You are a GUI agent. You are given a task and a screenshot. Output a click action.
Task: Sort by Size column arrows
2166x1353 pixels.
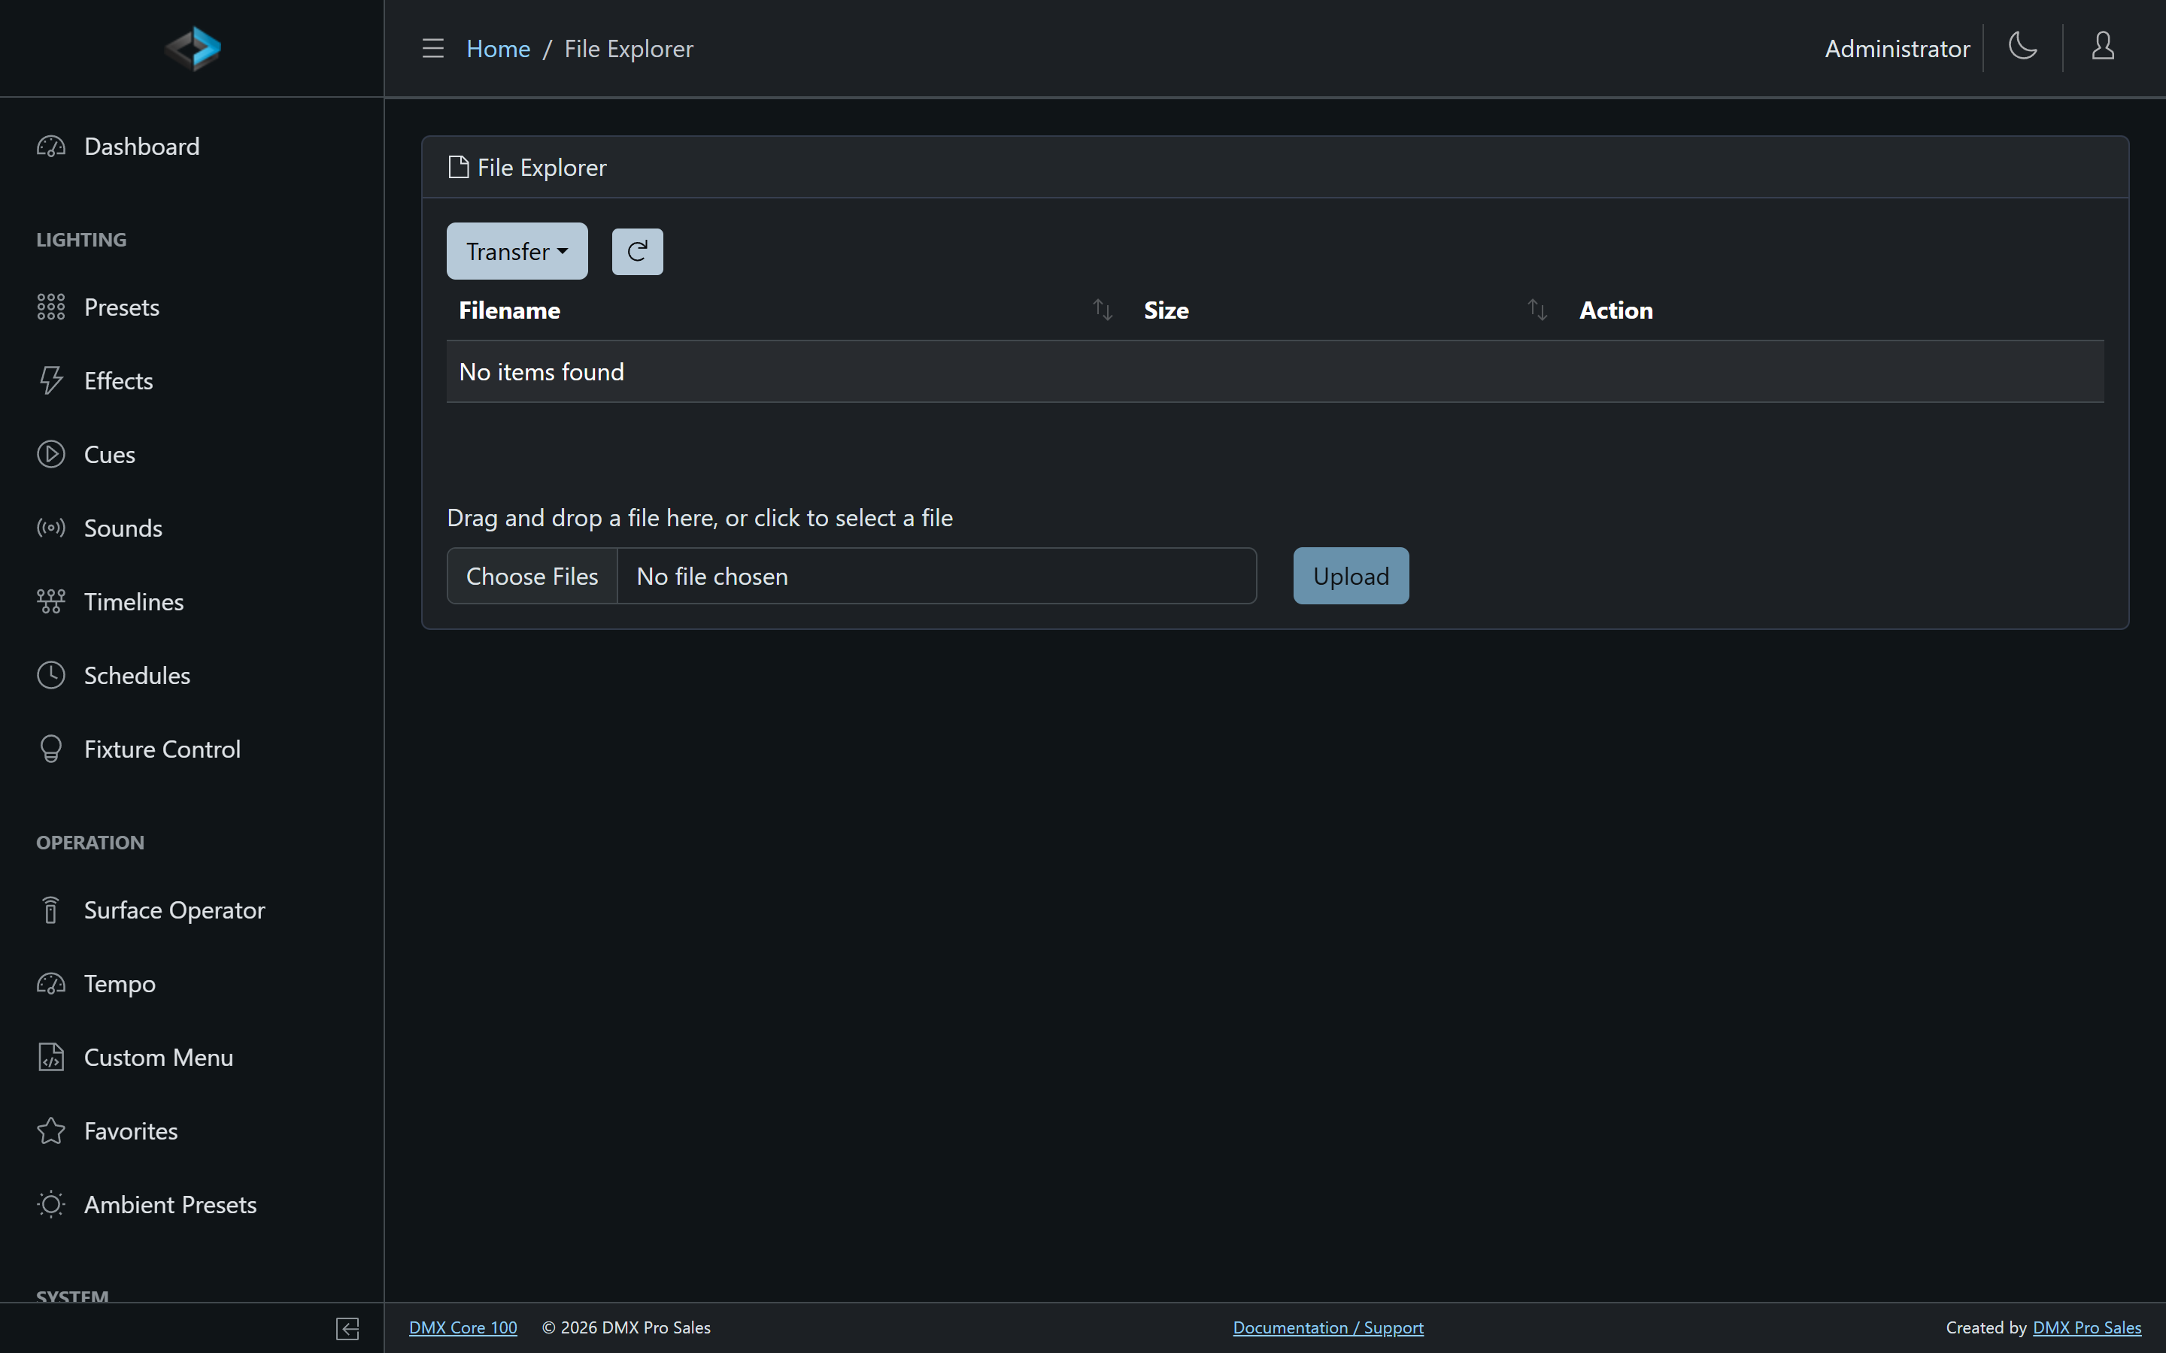coord(1537,310)
